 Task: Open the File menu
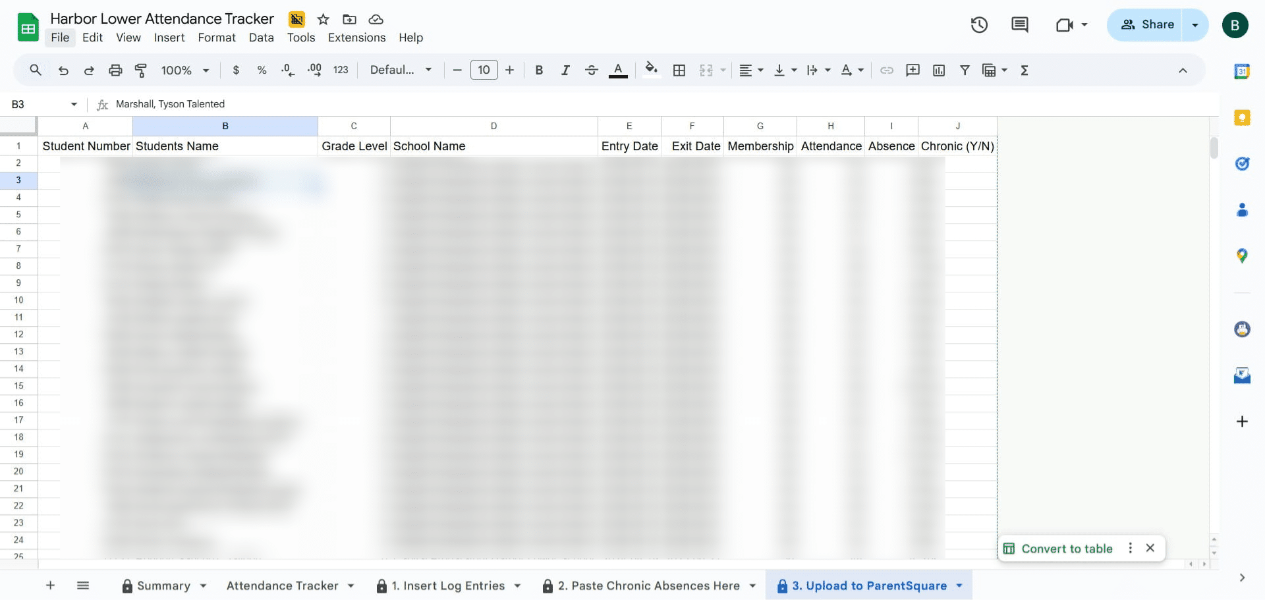(x=60, y=38)
